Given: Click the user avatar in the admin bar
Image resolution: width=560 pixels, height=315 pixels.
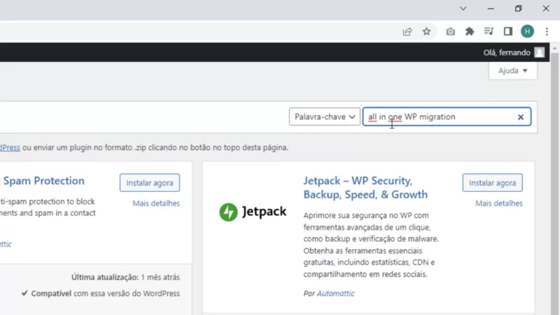Looking at the screenshot, I should coord(540,52).
